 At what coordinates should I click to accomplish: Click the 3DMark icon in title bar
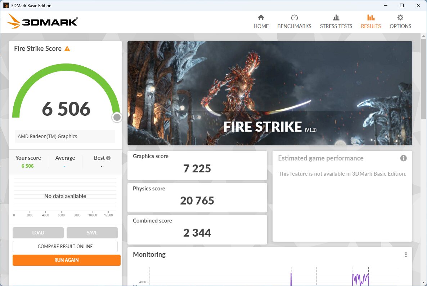[6, 5]
